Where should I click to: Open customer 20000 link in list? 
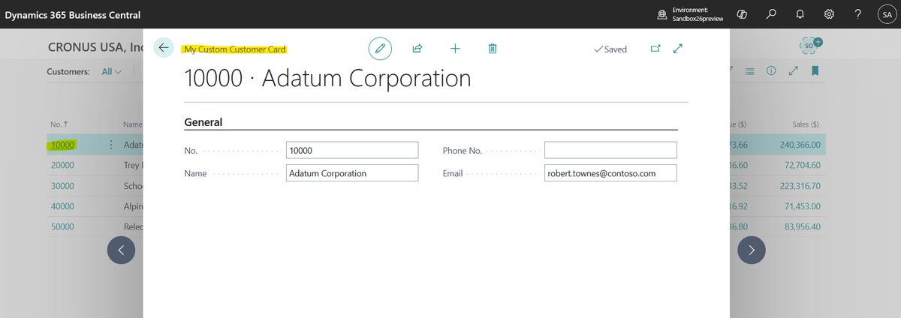coord(62,165)
